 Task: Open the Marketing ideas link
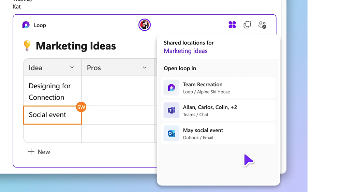pos(186,51)
